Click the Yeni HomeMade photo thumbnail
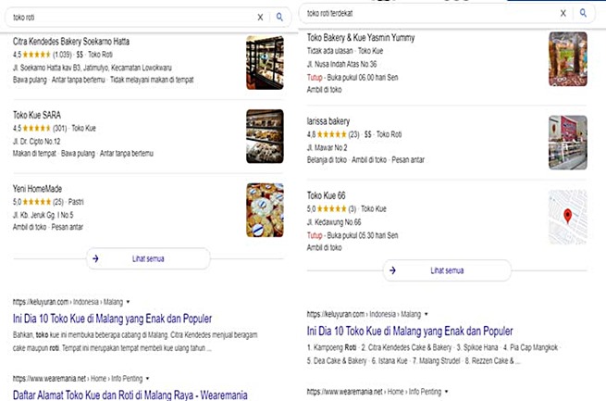Screen dimensions: 606x401 pyautogui.click(x=265, y=210)
